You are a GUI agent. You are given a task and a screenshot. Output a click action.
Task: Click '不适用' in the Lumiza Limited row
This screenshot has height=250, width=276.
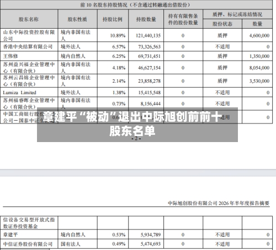(222, 93)
